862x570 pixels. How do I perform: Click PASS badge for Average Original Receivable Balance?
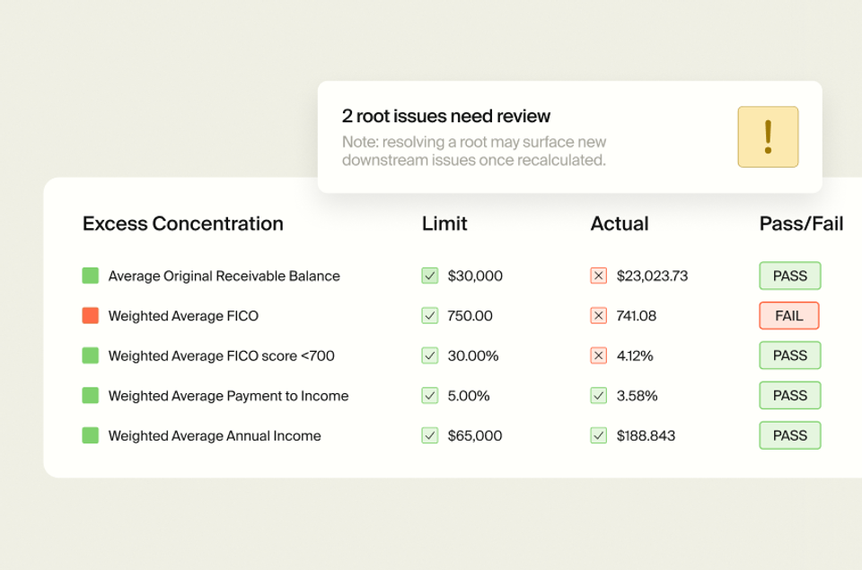tap(790, 276)
